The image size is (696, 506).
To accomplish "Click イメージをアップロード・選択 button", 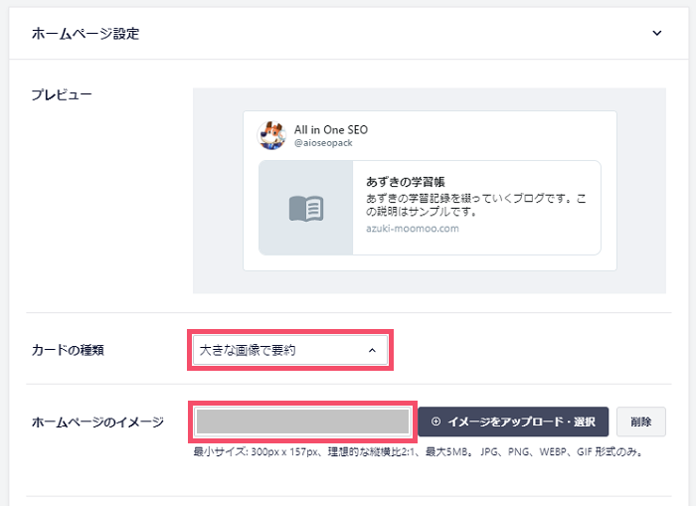I will pyautogui.click(x=513, y=422).
